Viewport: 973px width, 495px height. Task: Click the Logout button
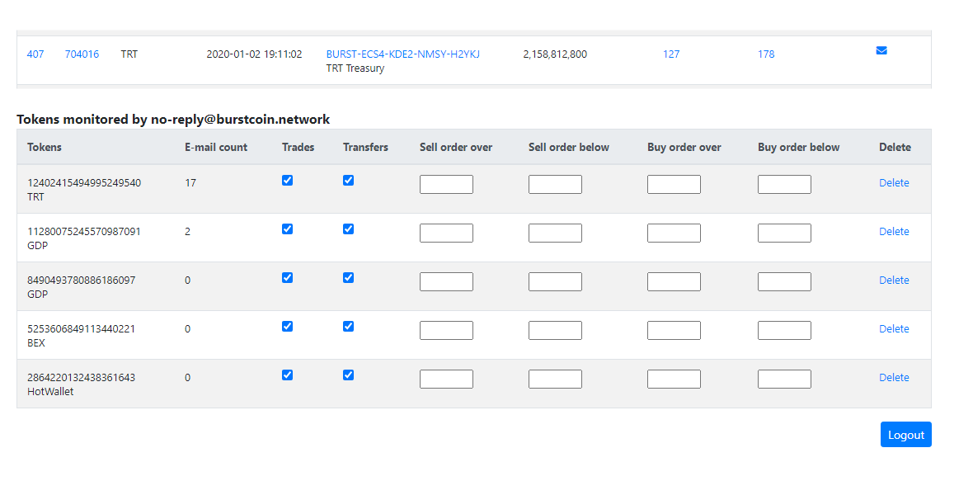click(905, 434)
